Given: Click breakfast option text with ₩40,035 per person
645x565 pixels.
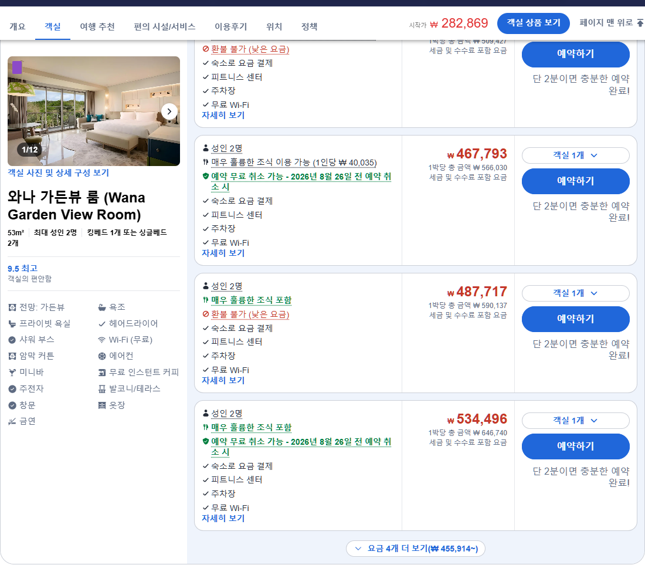Looking at the screenshot, I should click(x=294, y=163).
